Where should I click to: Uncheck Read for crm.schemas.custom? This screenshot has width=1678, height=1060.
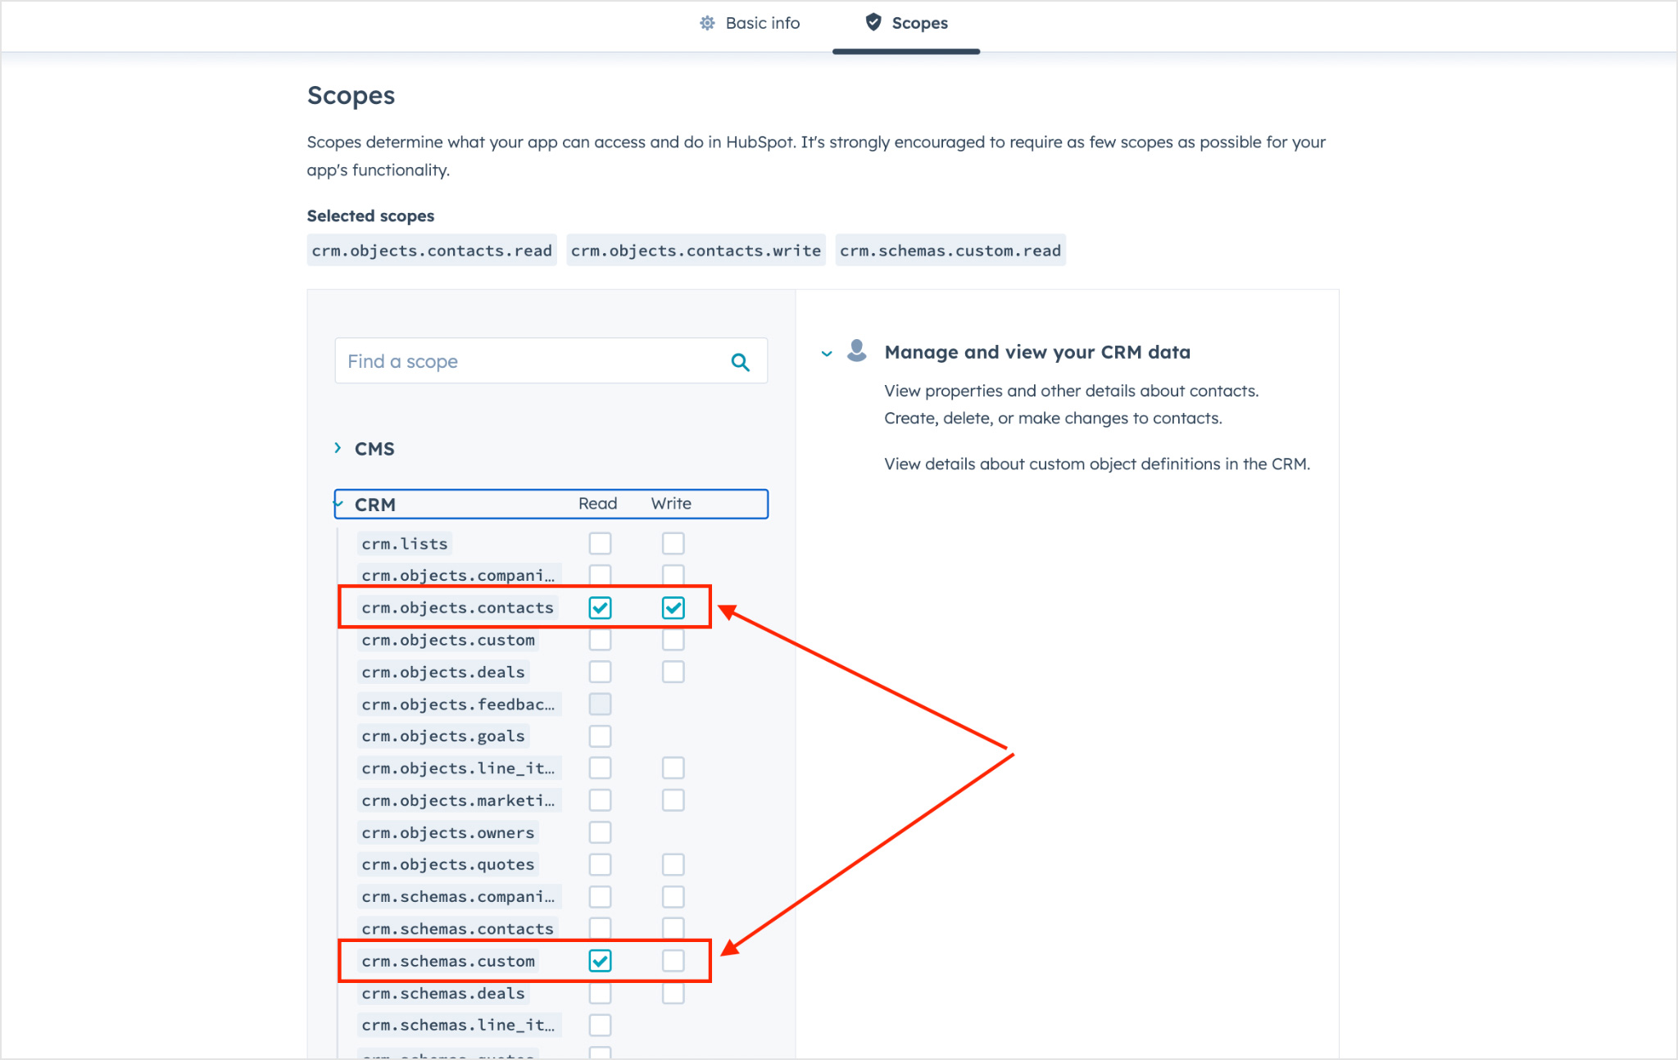[x=600, y=960]
